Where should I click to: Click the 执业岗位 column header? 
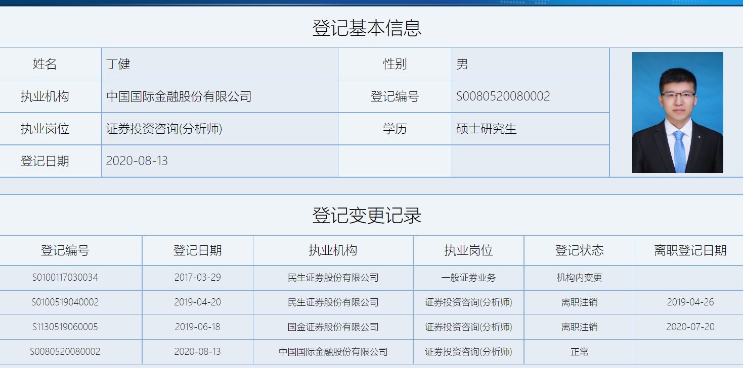coord(469,250)
